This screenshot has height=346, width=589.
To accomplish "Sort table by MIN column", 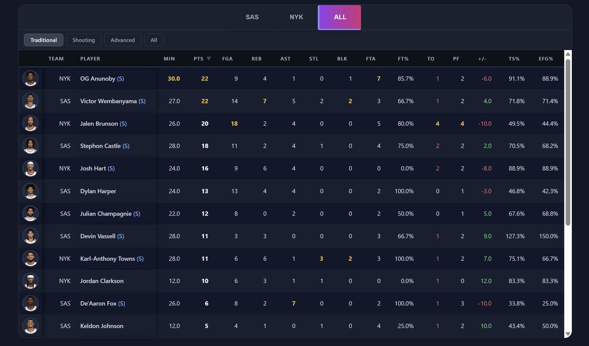I will pos(169,59).
